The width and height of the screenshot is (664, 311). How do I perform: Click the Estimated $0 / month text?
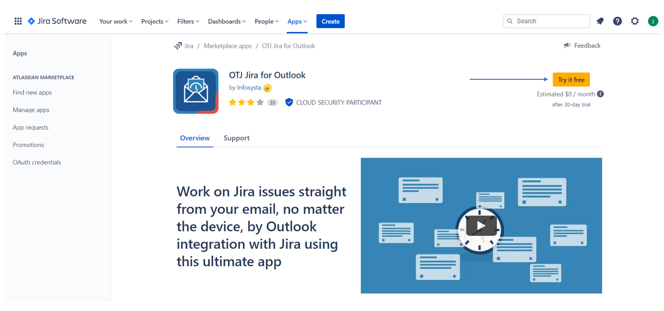click(566, 94)
